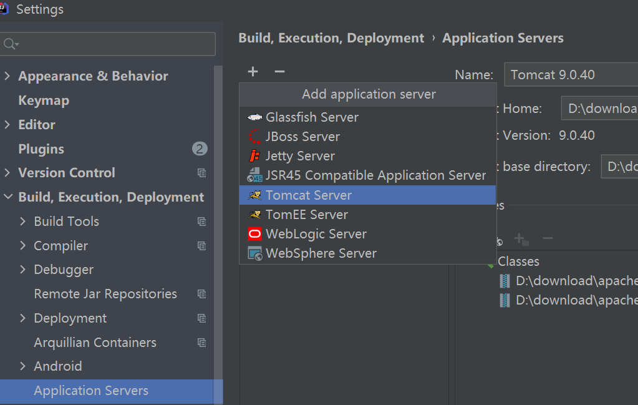Click project-level icon beside Remote Jar Repositories
Screen dimensions: 638x405
click(201, 294)
